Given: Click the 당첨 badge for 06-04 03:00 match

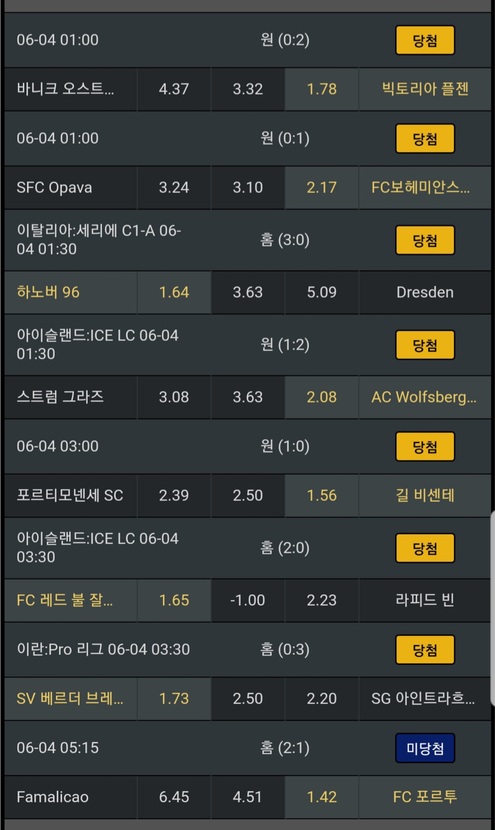Looking at the screenshot, I should pos(425,446).
